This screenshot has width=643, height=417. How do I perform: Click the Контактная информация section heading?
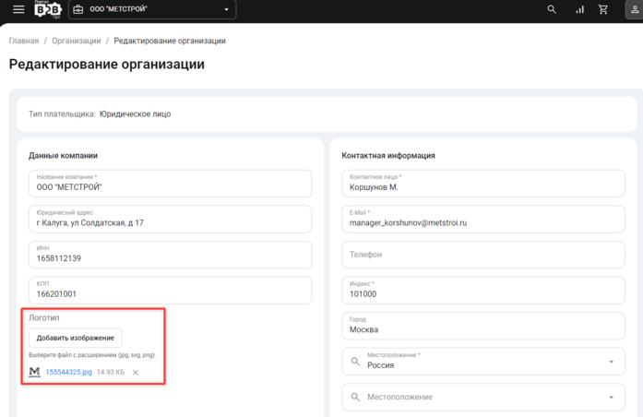(388, 155)
